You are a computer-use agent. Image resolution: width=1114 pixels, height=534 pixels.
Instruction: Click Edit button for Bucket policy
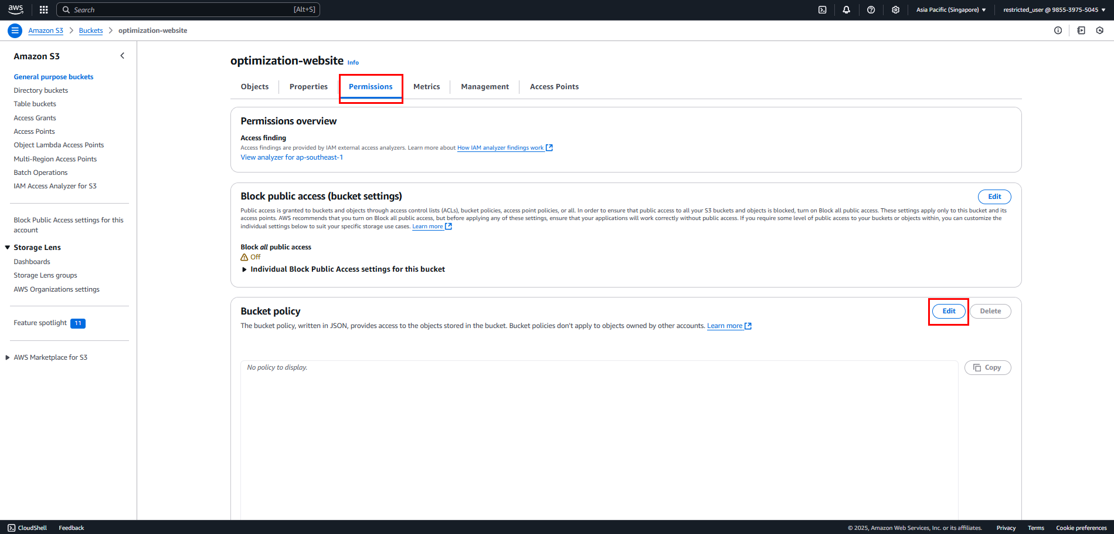[949, 311]
